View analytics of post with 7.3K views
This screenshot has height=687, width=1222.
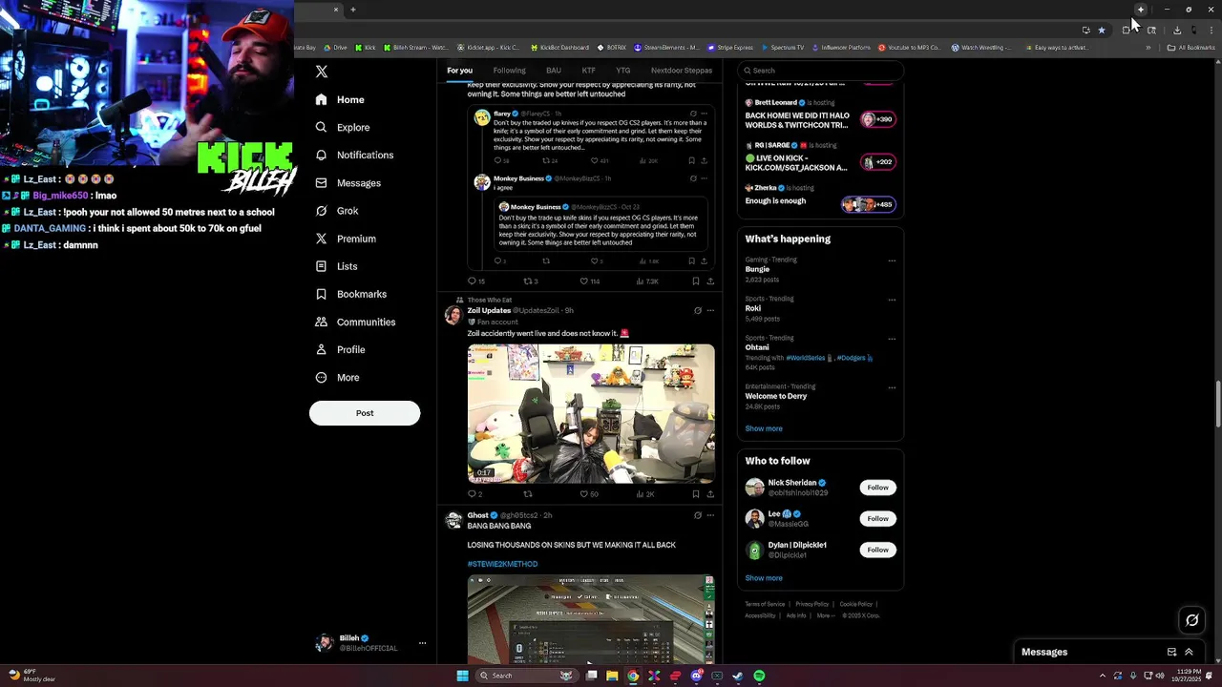[647, 281]
